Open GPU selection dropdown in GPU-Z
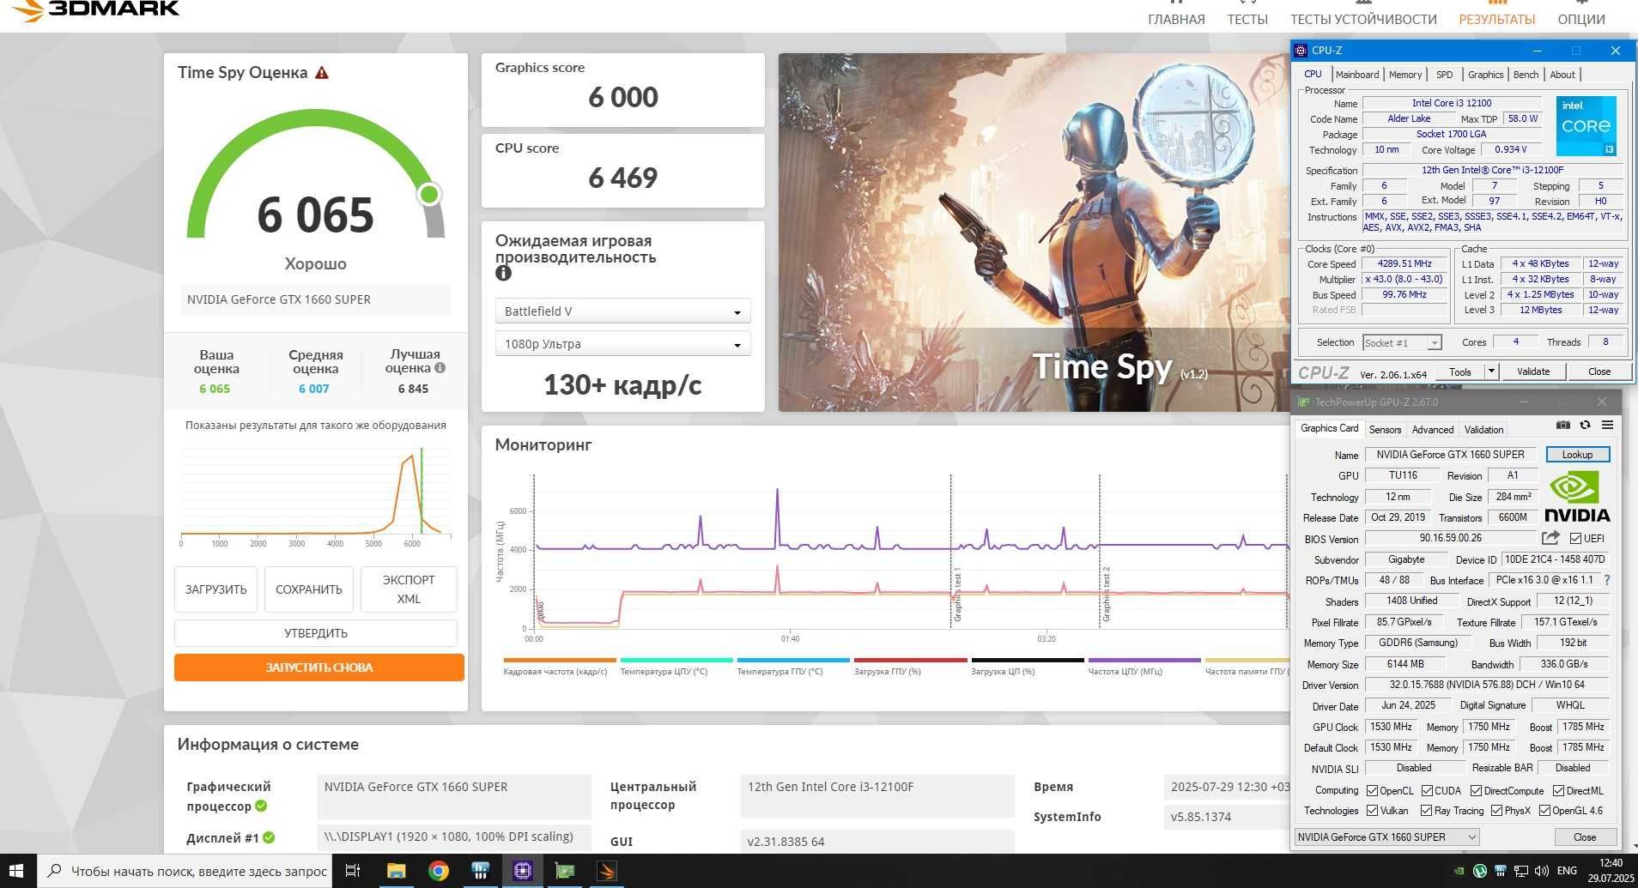1638x888 pixels. pyautogui.click(x=1387, y=837)
